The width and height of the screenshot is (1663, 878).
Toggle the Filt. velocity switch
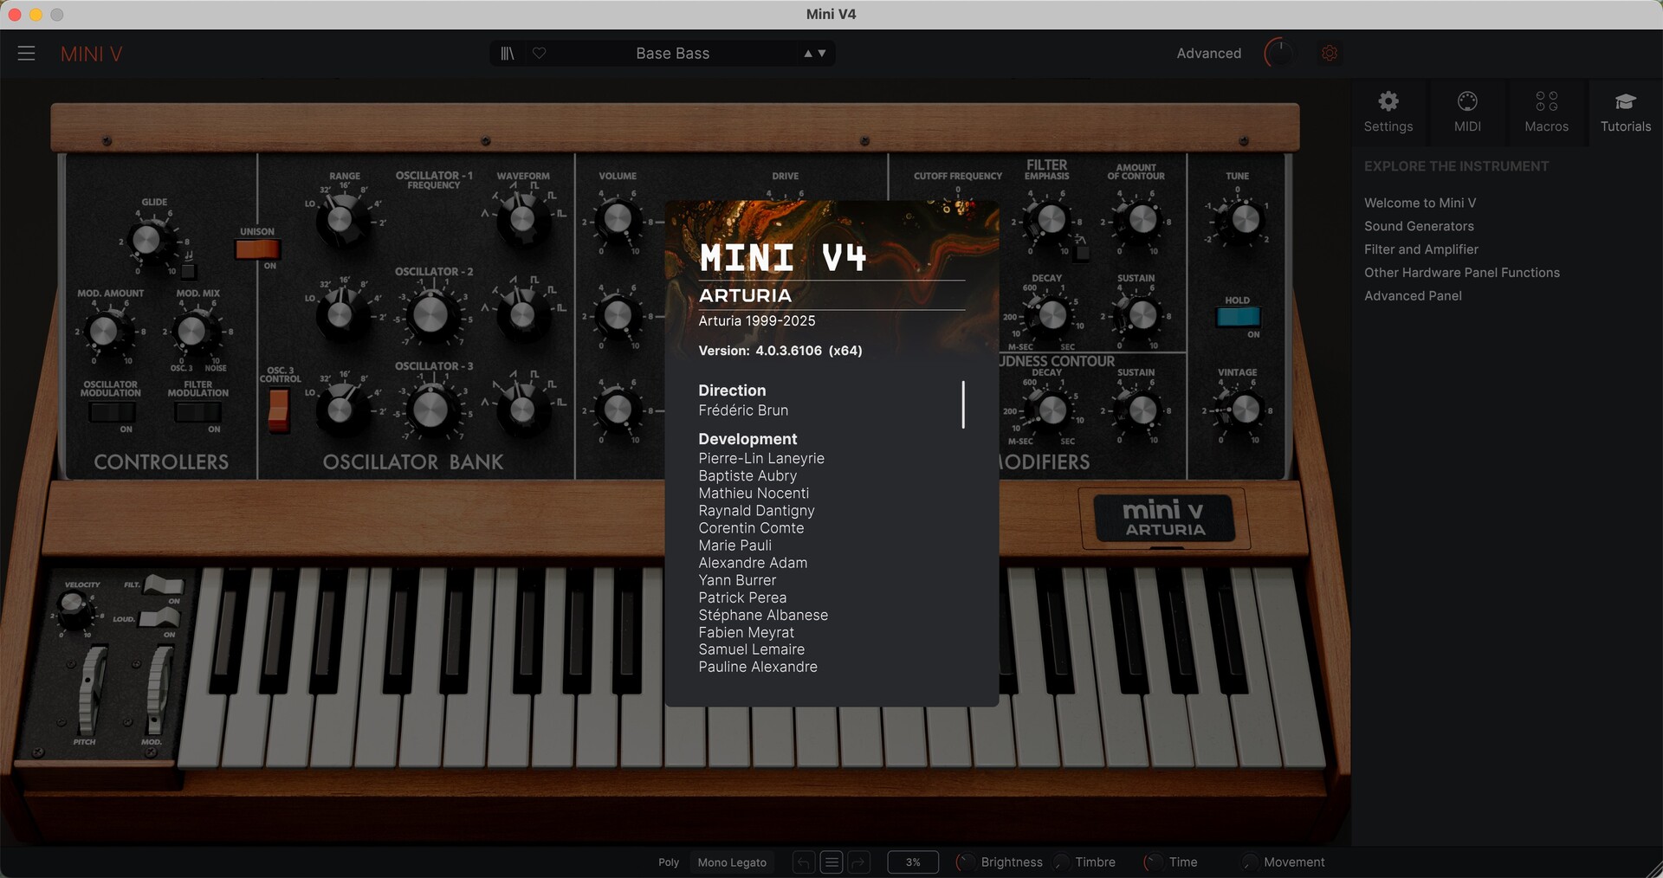tap(163, 586)
